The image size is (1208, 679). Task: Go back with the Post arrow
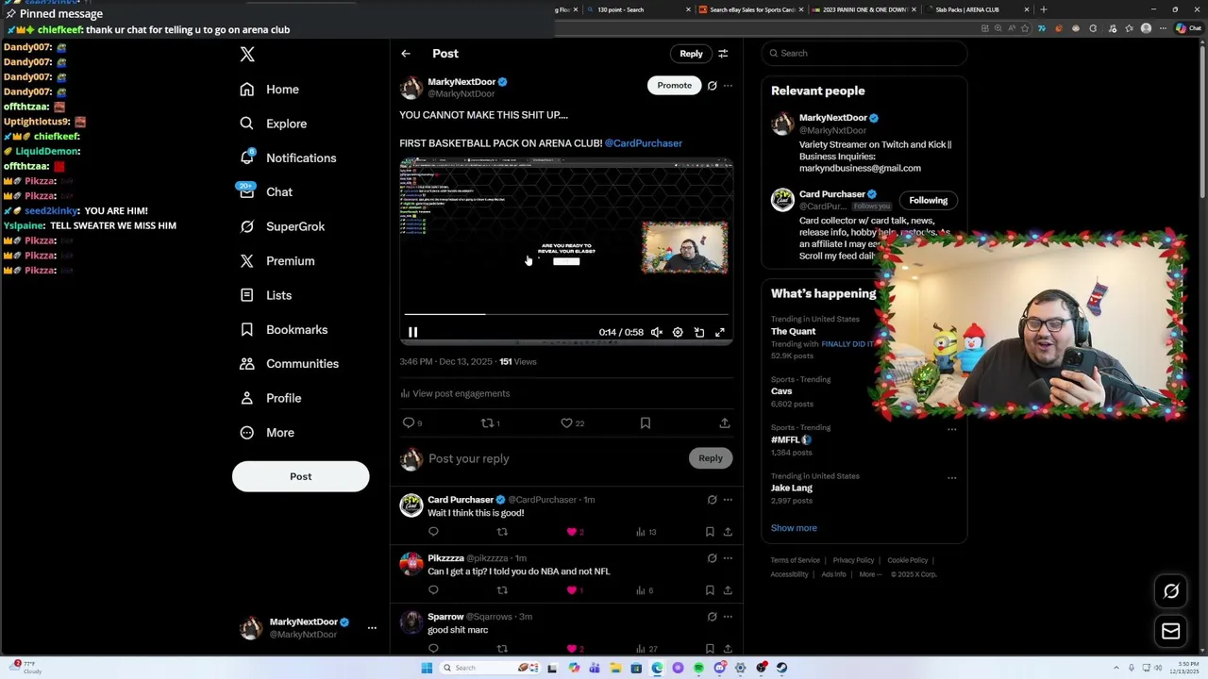coord(406,54)
